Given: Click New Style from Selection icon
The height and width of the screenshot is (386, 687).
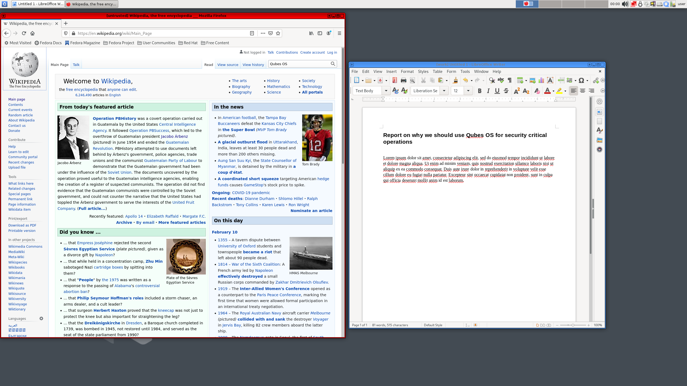Looking at the screenshot, I should 404,91.
